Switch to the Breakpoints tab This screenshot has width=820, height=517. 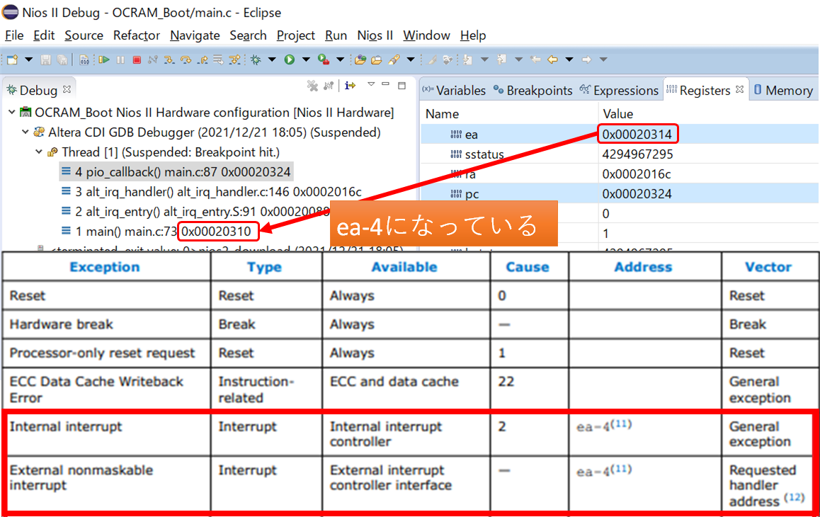click(533, 91)
